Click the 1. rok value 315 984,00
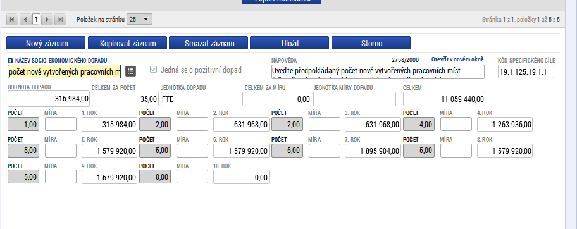 click(109, 125)
